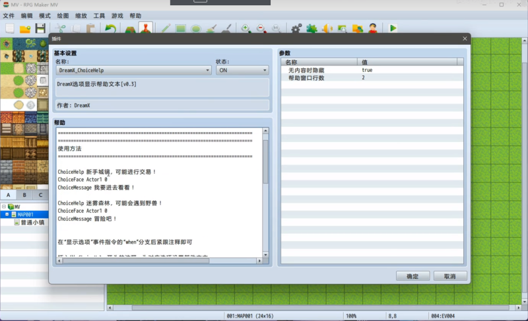The width and height of the screenshot is (528, 321).
Task: Open the Sound Test speaker icon
Action: (327, 28)
